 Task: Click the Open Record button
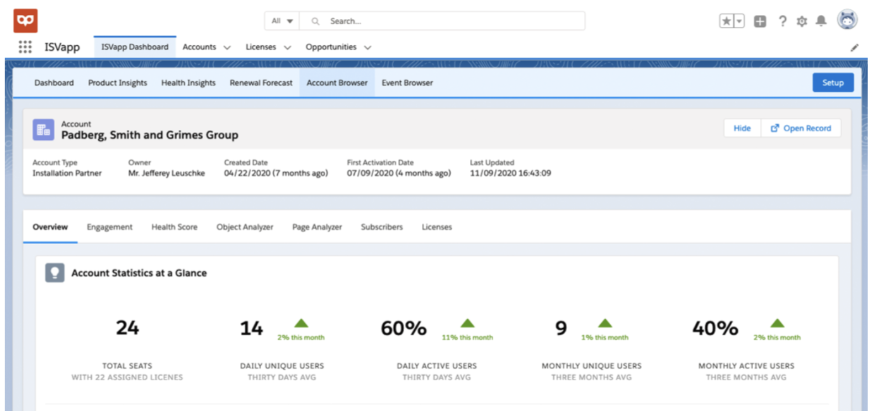pyautogui.click(x=801, y=128)
